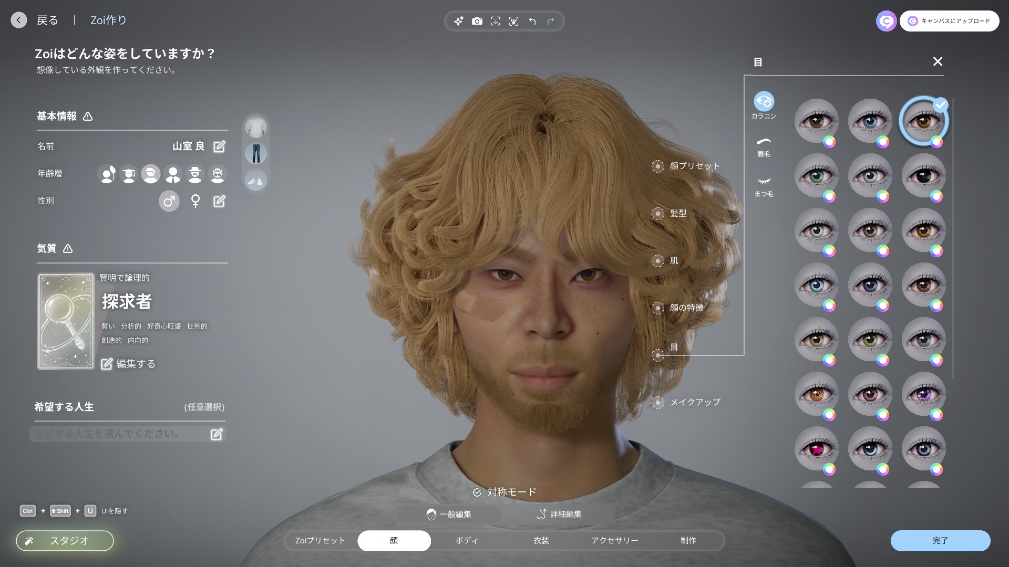Click the sparkle wand icon in toolbar
Image resolution: width=1009 pixels, height=567 pixels.
458,21
